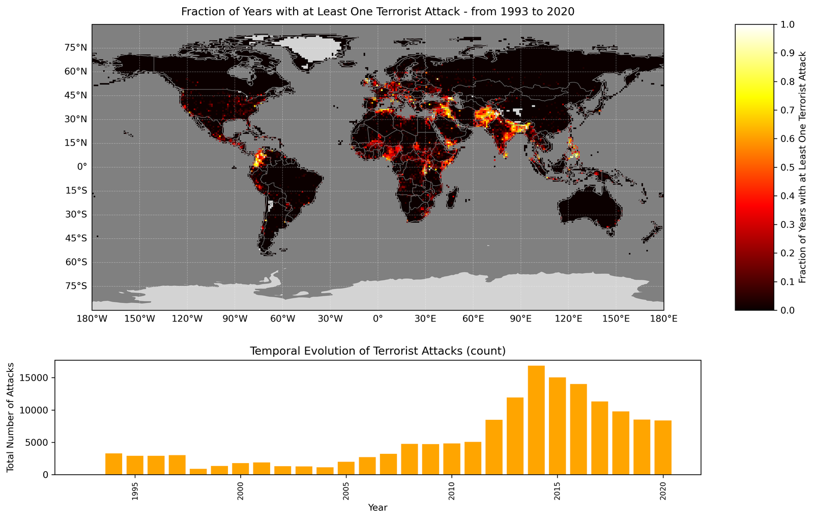Image resolution: width=814 pixels, height=519 pixels.
Task: Click the "15°N" latitude label
Action: [75, 143]
